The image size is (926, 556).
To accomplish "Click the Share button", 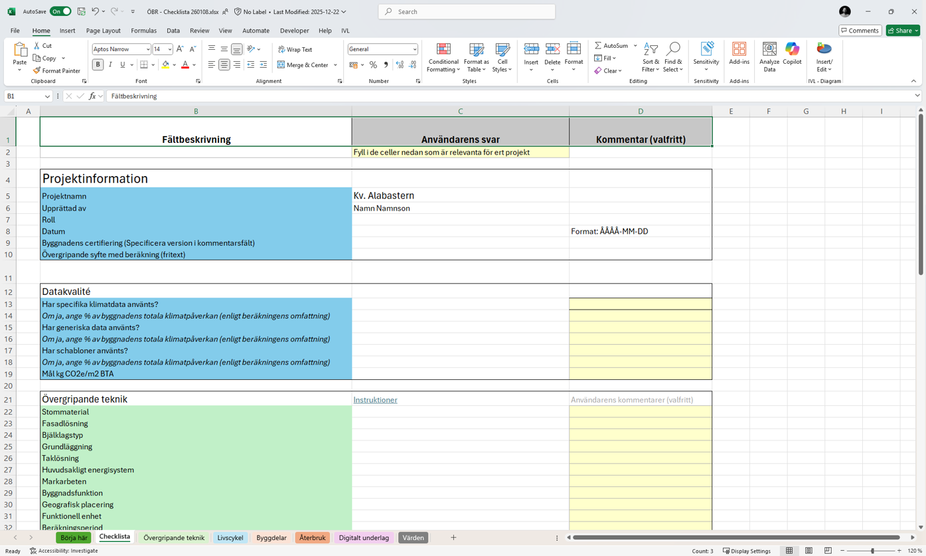I will tap(903, 31).
